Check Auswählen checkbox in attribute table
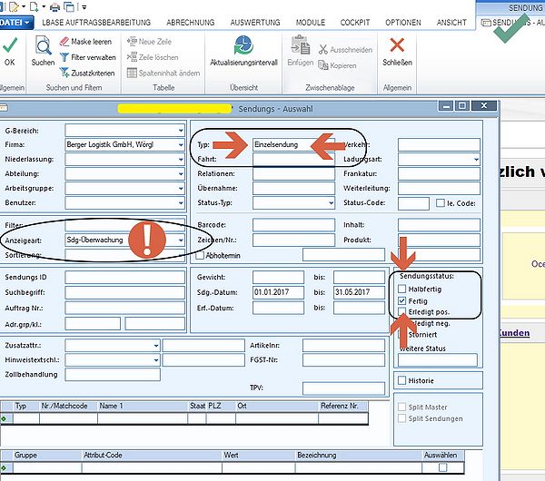The height and width of the screenshot is (481, 545). (443, 467)
